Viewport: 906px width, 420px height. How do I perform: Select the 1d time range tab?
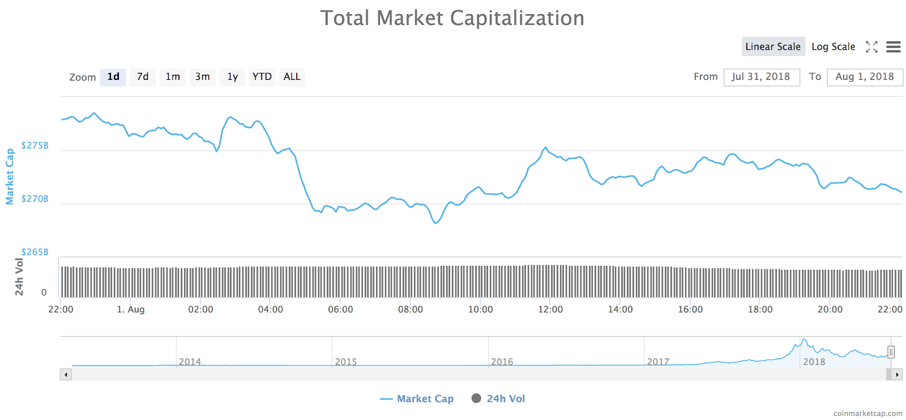(112, 77)
